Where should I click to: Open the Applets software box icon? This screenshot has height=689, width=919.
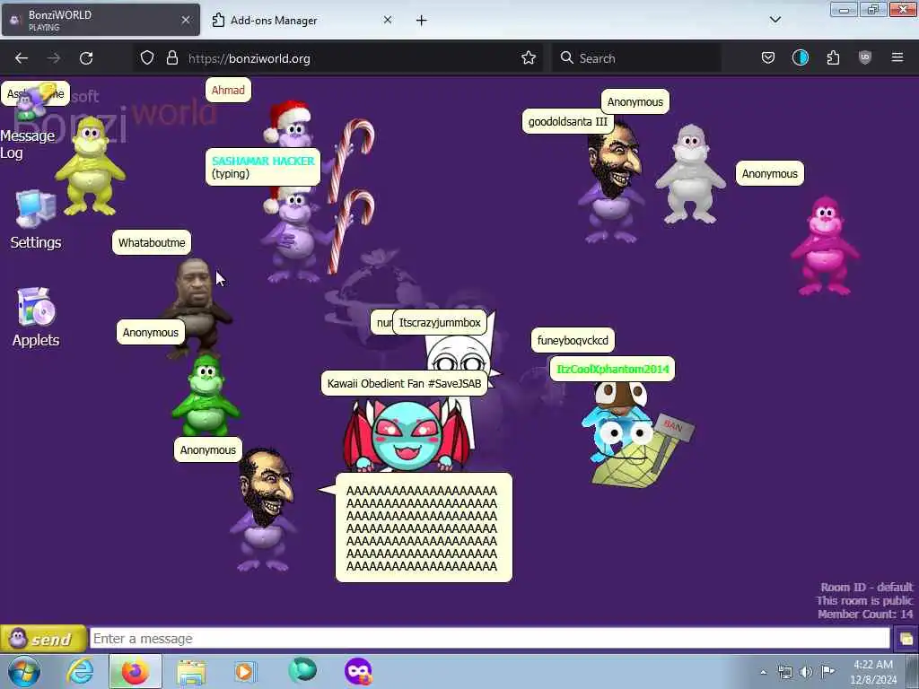pos(36,307)
